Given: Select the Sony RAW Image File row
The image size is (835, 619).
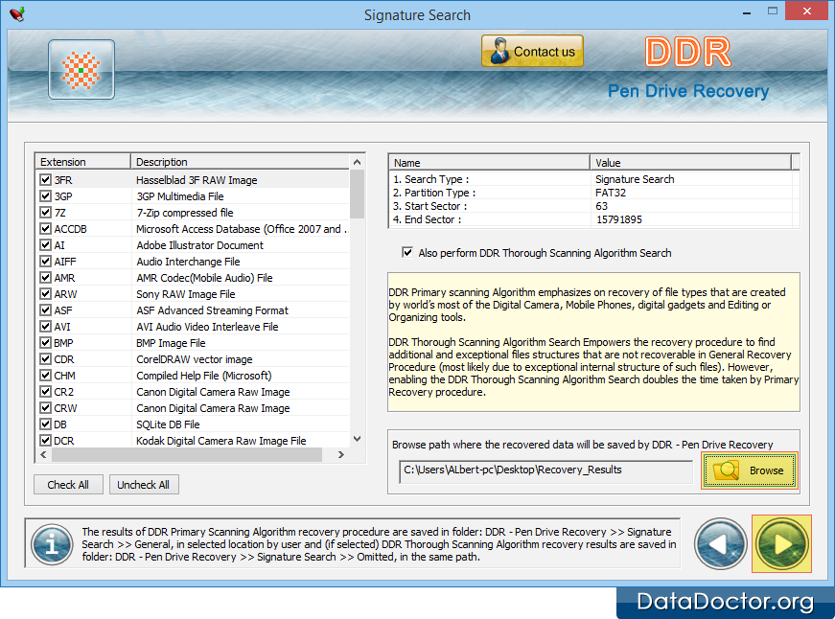Looking at the screenshot, I should (193, 294).
